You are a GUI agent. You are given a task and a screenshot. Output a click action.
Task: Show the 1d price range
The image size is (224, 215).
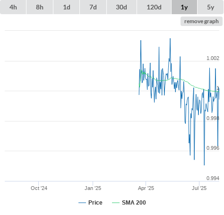pyautogui.click(x=67, y=7)
